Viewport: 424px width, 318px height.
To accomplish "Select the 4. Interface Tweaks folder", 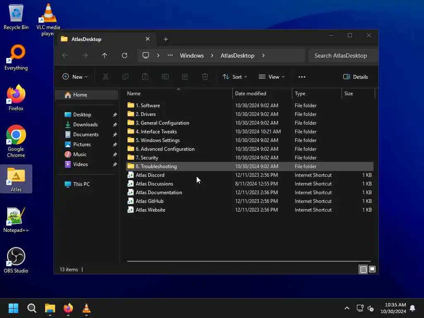I will [250, 131].
